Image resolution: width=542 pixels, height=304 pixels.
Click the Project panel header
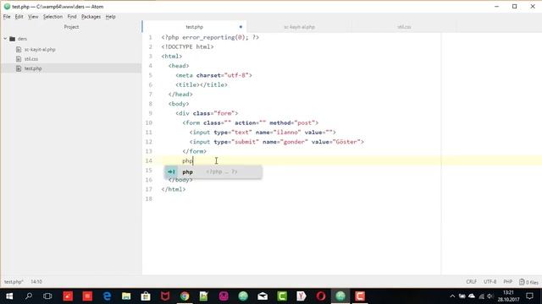71,27
